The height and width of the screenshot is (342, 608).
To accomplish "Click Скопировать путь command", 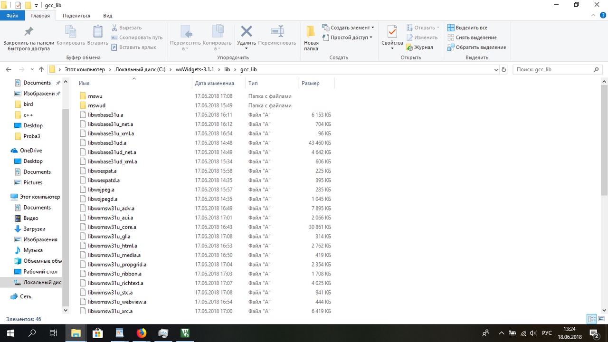I will [x=137, y=38].
